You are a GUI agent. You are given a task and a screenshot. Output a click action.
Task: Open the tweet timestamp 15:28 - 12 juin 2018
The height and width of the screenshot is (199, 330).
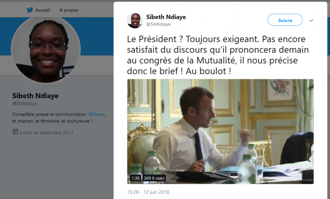pos(148,192)
